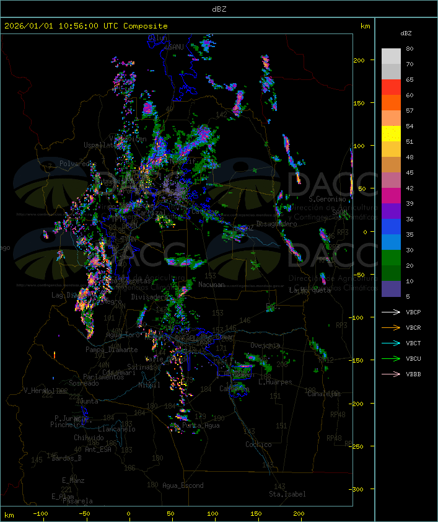Click the '65' legend value
The image size is (438, 522).
click(410, 79)
